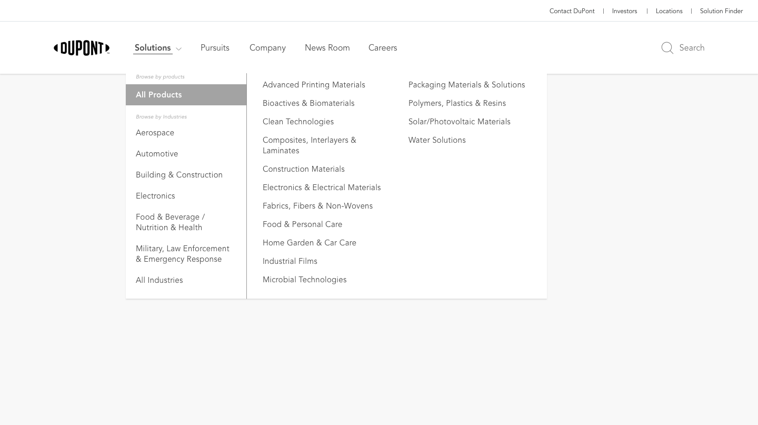
Task: Click the 'Browse by products' label
Action: point(160,77)
